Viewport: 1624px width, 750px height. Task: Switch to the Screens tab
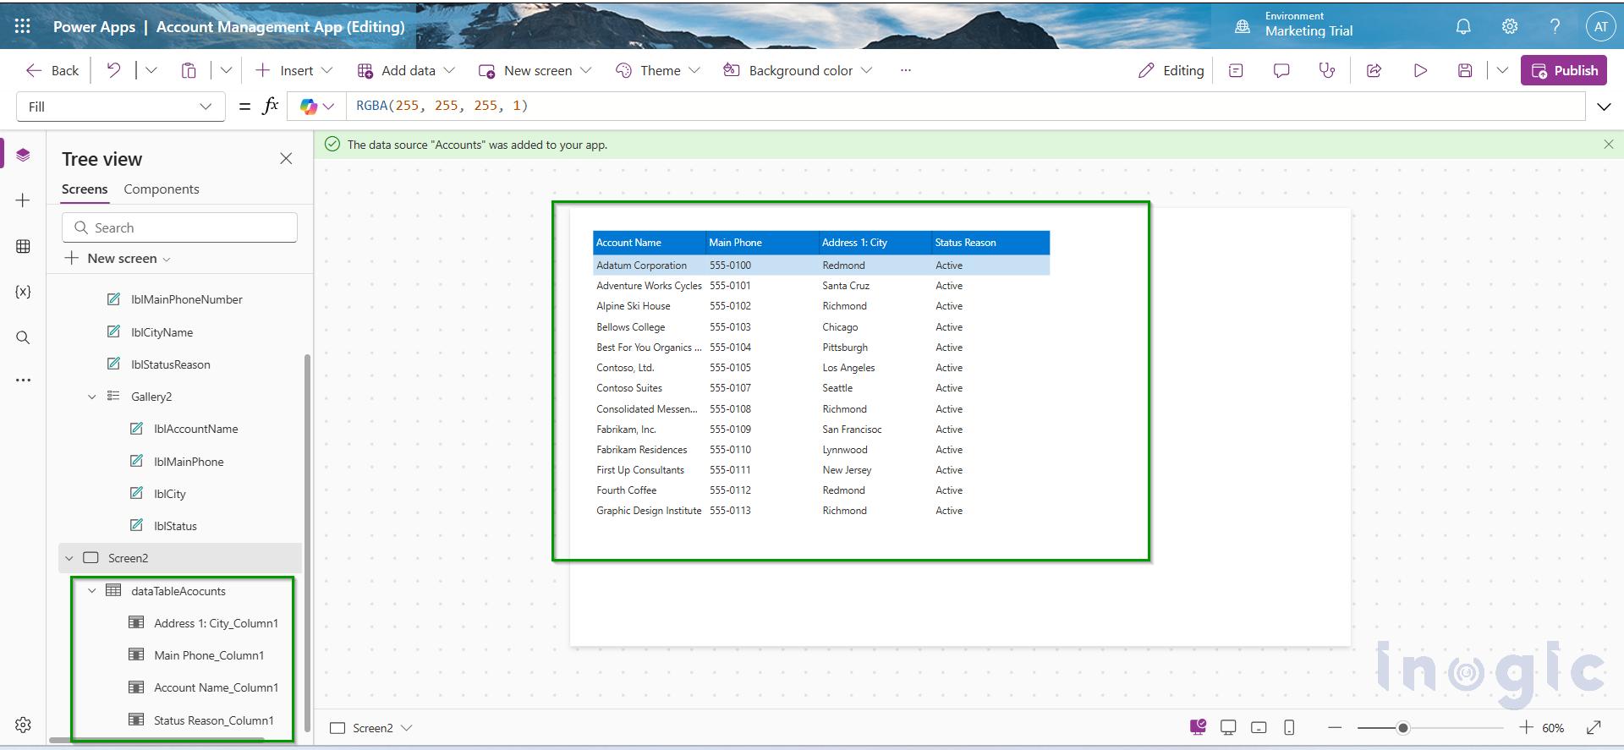click(85, 189)
